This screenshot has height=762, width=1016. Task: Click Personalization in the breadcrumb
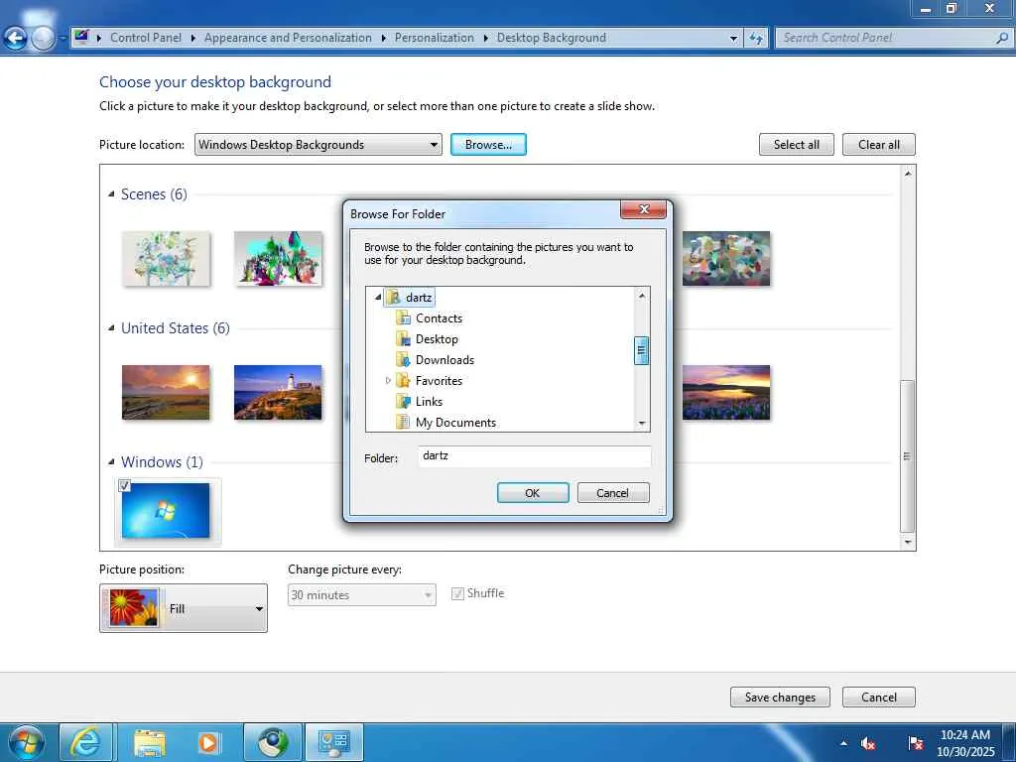pos(435,38)
